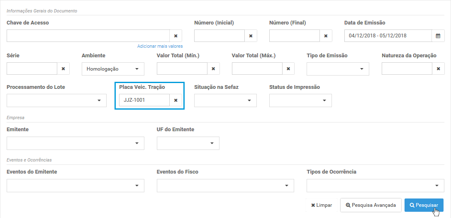
Task: Expand the Situação na Sefaz dropdown
Action: [x=226, y=100]
